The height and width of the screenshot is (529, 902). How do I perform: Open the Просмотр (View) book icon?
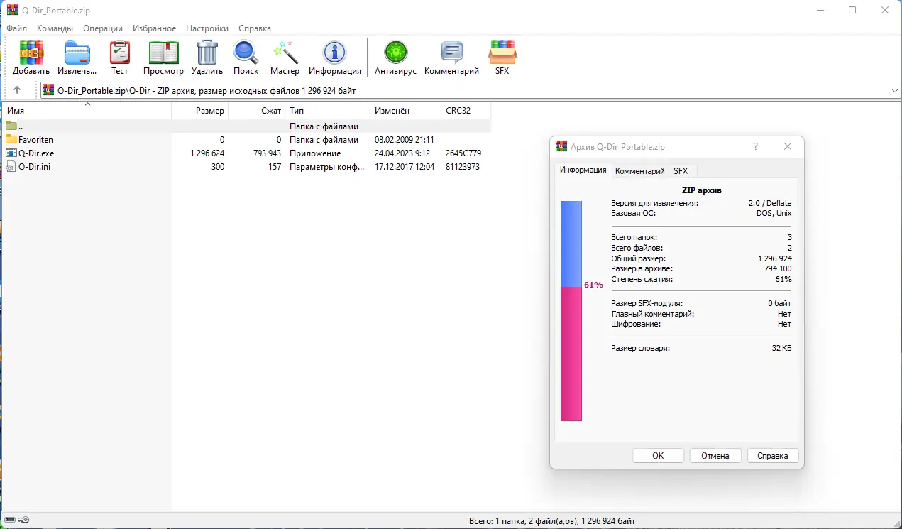pos(163,53)
